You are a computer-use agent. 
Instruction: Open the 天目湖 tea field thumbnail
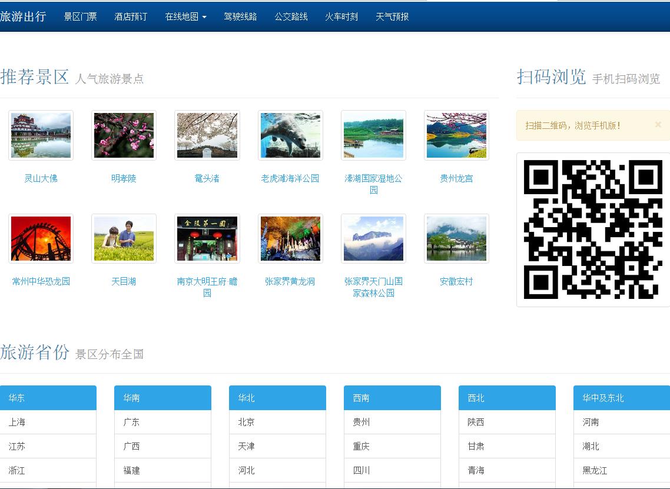tap(124, 239)
